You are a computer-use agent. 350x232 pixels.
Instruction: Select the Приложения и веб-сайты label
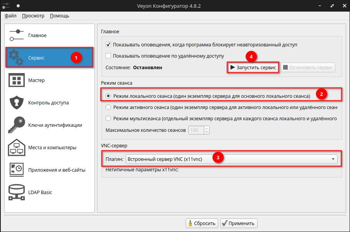click(57, 170)
